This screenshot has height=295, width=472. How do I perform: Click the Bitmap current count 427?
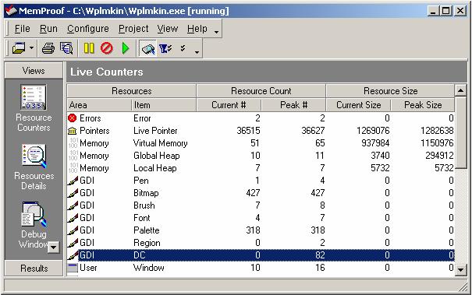[x=253, y=193]
